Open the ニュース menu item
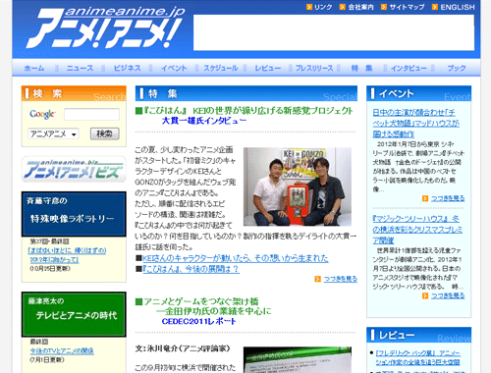Screen dimensions: 491x373 tap(80, 68)
